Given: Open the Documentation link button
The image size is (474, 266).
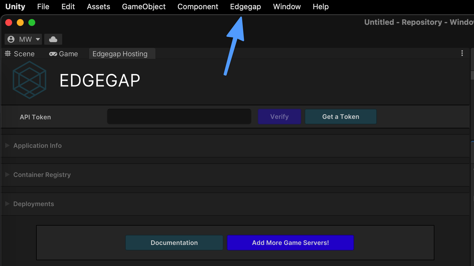Looking at the screenshot, I should point(174,243).
